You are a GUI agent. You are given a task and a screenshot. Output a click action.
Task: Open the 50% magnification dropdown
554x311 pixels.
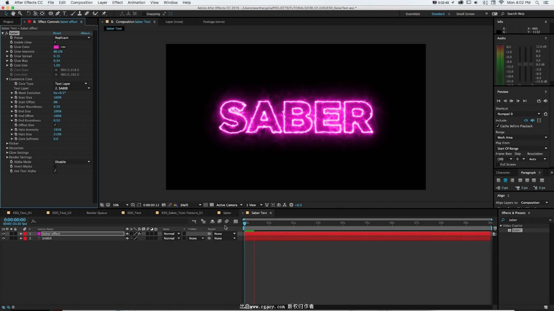click(x=121, y=205)
